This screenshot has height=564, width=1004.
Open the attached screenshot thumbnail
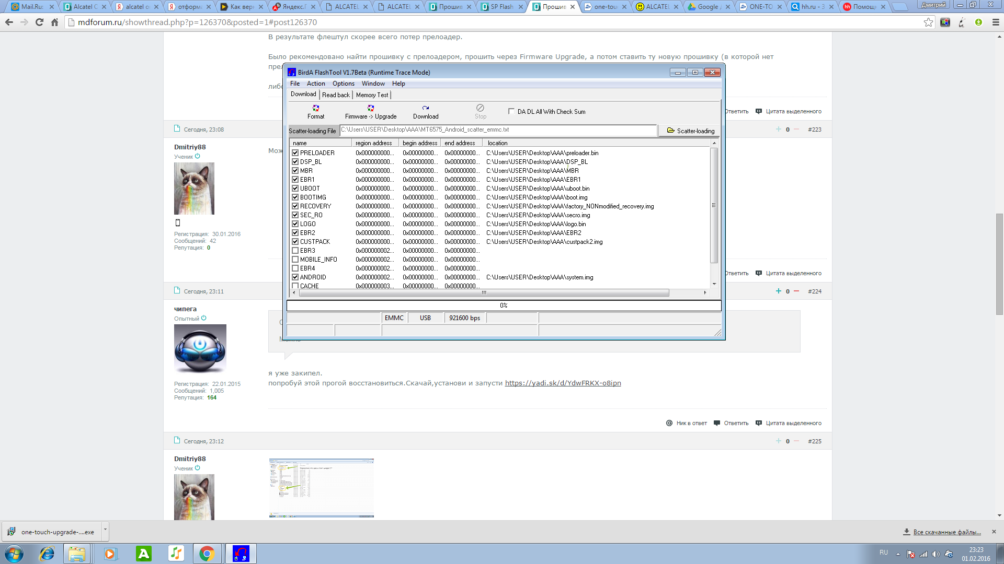tap(321, 488)
